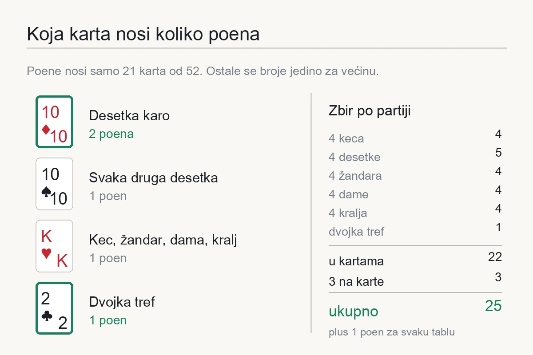
Task: Click the 'u kartama' subtotal row
Action: [x=415, y=259]
